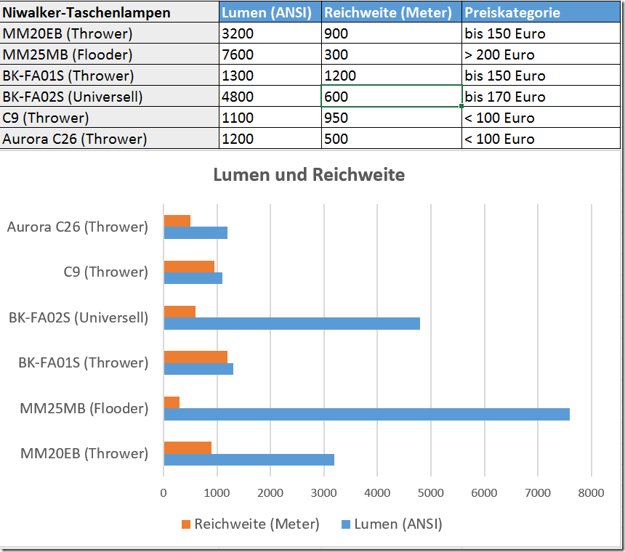Click the blue Lumen bar for BK-FA02S
Viewport: 625px width, 552px height.
tap(291, 323)
